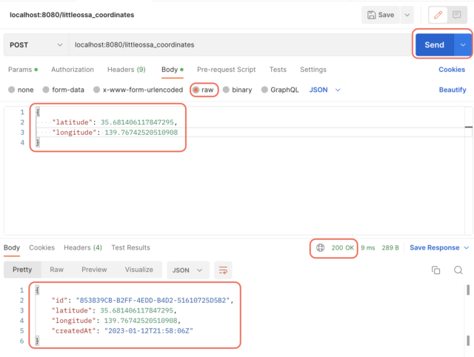Click the Save button
The height and width of the screenshot is (357, 474).
pyautogui.click(x=381, y=15)
